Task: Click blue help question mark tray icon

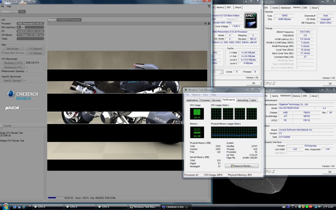Action: tap(288, 207)
